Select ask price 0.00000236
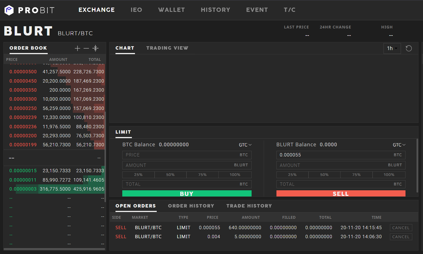423x254 pixels. (x=23, y=127)
